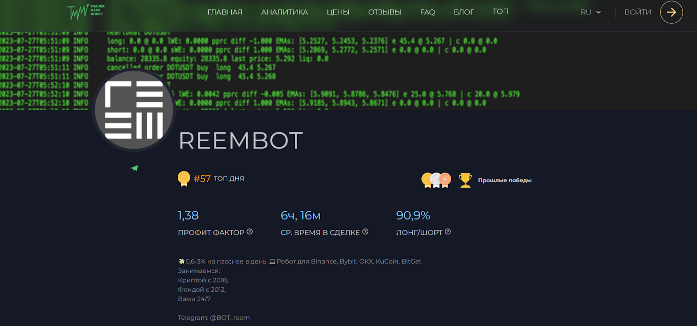Image resolution: width=697 pixels, height=326 pixels.
Task: Open the ЦЕНЫ menu item
Action: pyautogui.click(x=338, y=12)
